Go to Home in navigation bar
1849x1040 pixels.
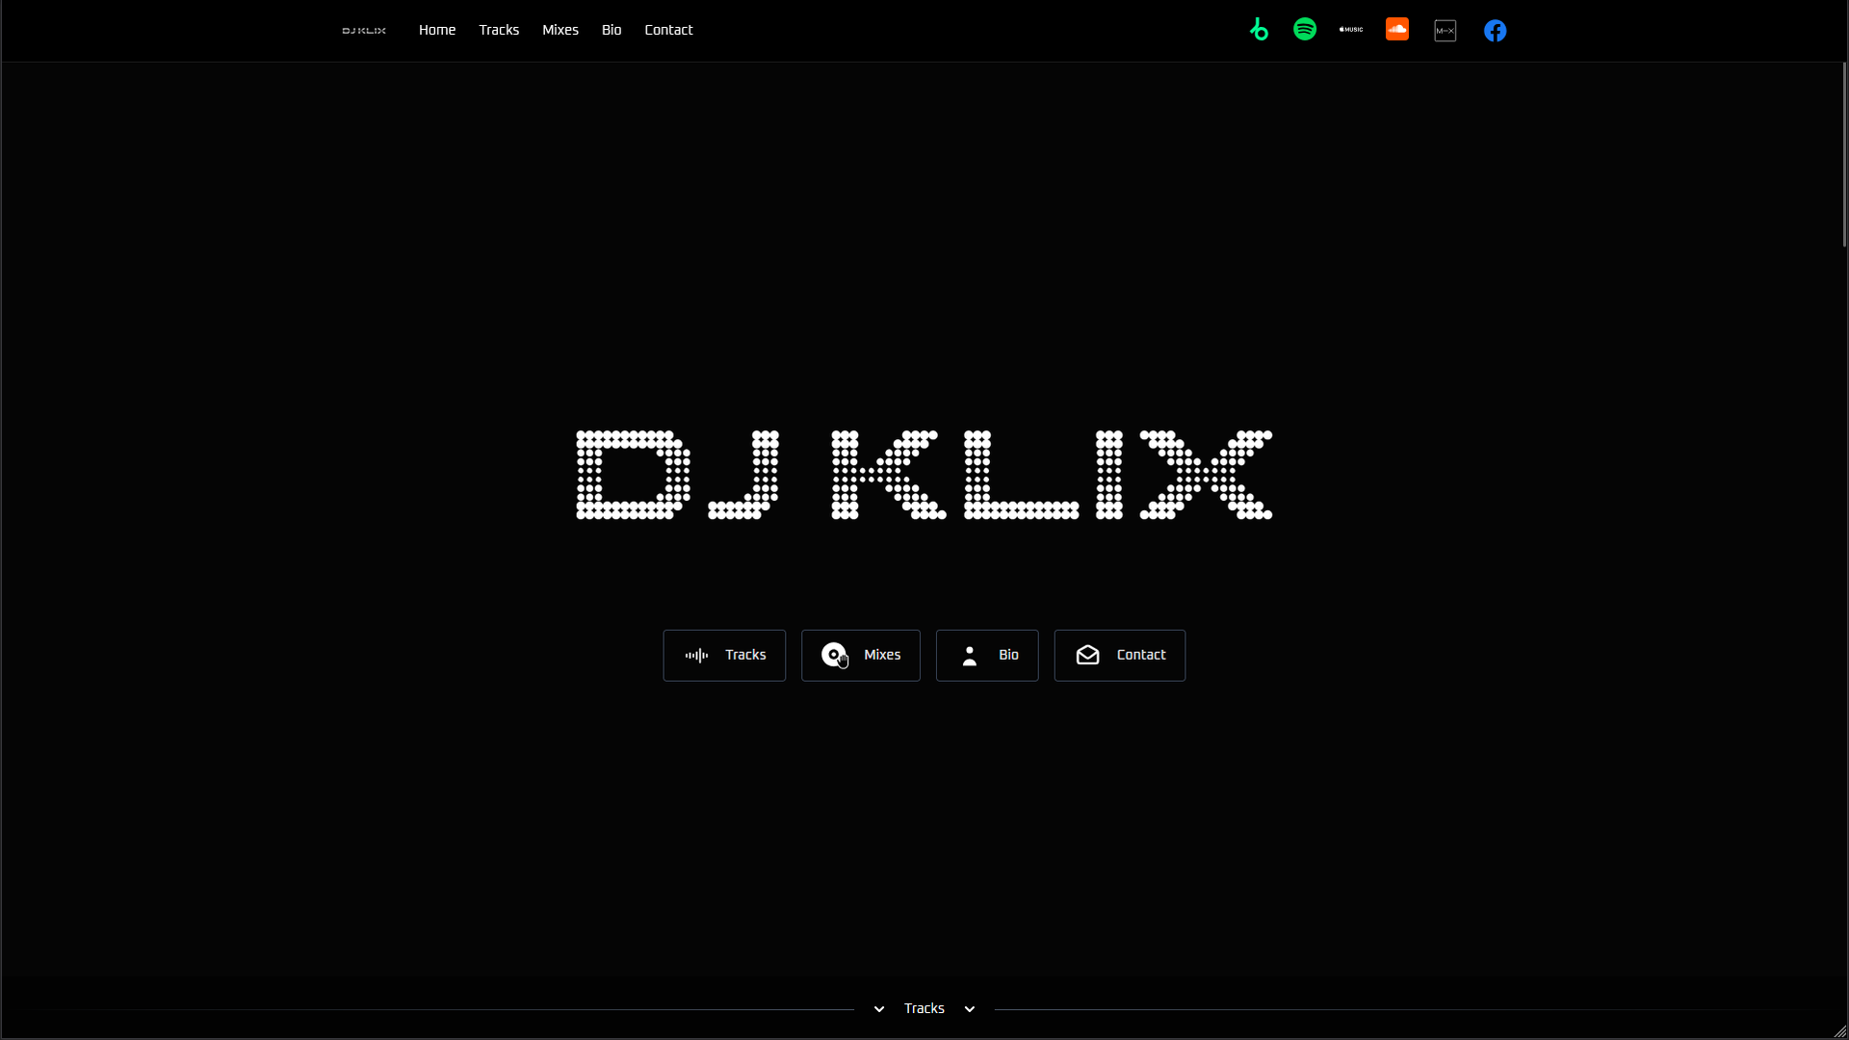(437, 30)
